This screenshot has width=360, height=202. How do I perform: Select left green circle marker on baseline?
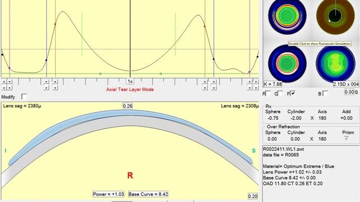click(100, 74)
